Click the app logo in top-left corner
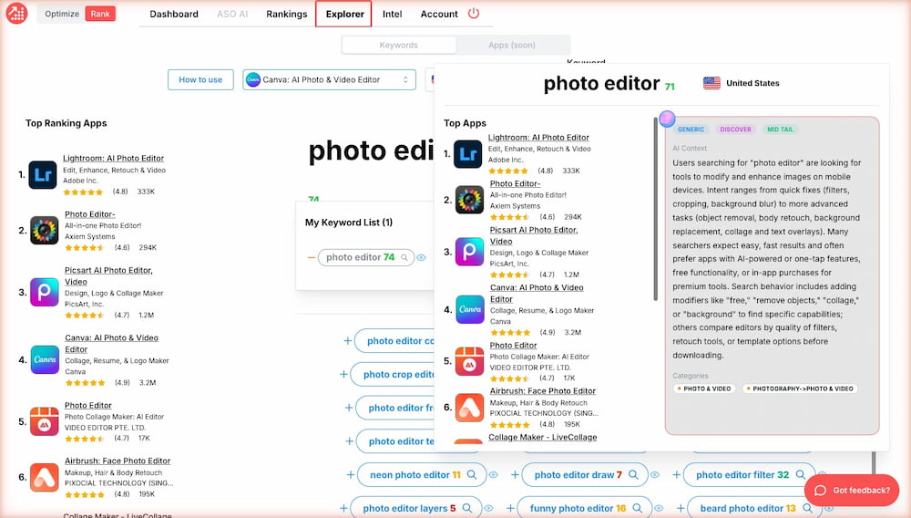 point(16,13)
